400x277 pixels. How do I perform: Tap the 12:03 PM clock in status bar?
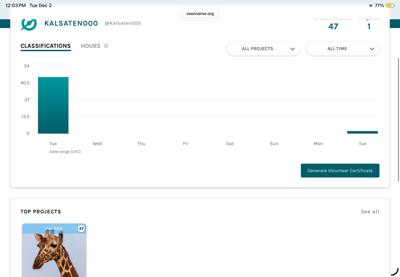pos(16,6)
